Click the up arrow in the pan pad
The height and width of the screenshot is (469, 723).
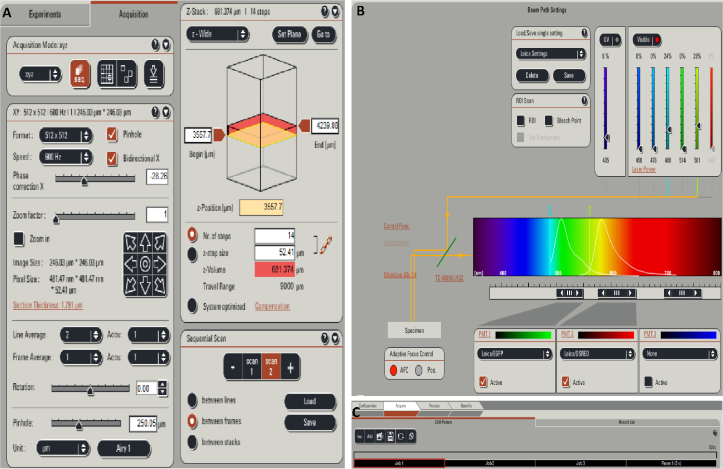coord(145,243)
